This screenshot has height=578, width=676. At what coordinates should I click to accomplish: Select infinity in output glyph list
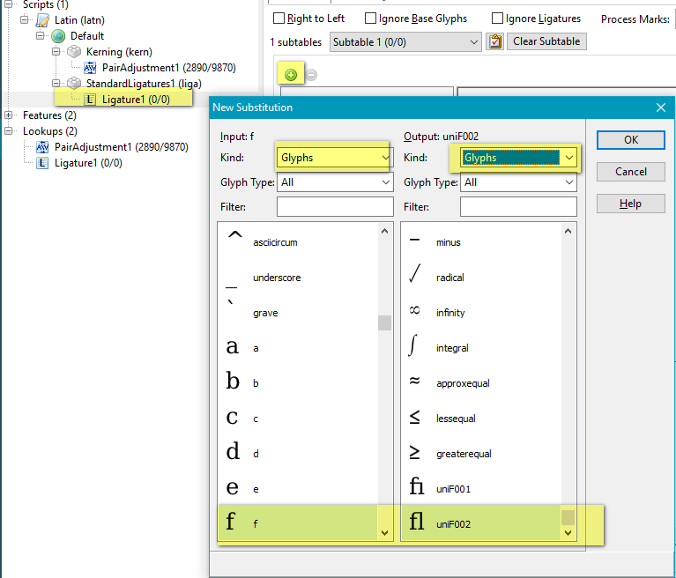tap(481, 313)
